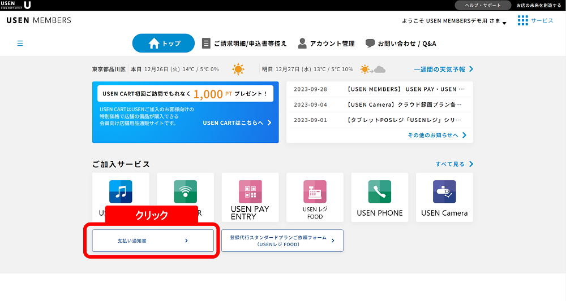Open the USEN Camera service icon
The width and height of the screenshot is (566, 301).
pos(444,192)
